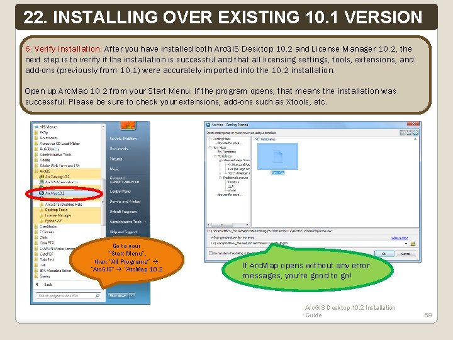Select My Templates in the tree

(226, 152)
